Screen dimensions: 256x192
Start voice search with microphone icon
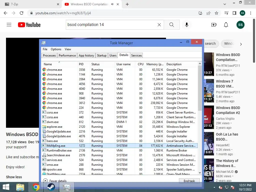tap(187, 25)
